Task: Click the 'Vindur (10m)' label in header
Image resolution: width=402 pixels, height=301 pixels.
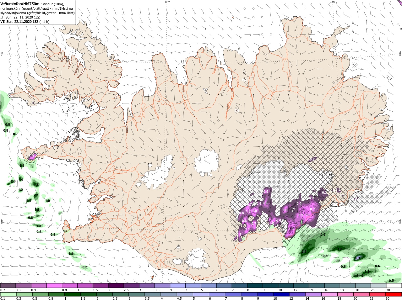Action: pos(53,4)
